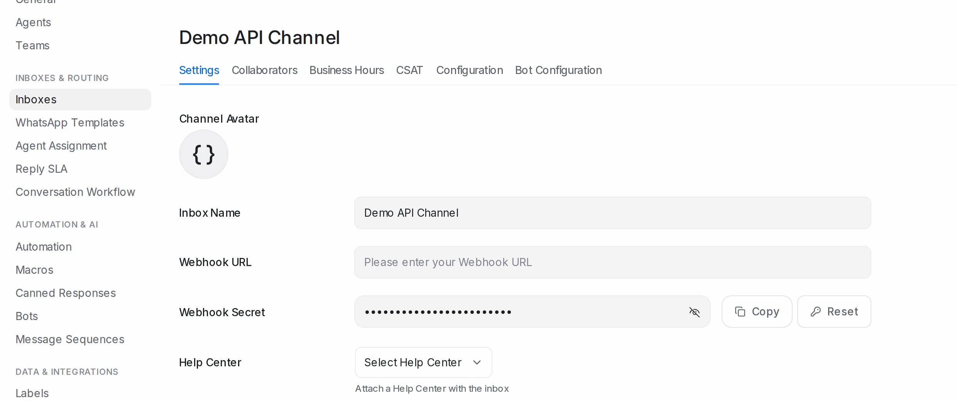Click the Demo API Channel page heading

tap(259, 38)
